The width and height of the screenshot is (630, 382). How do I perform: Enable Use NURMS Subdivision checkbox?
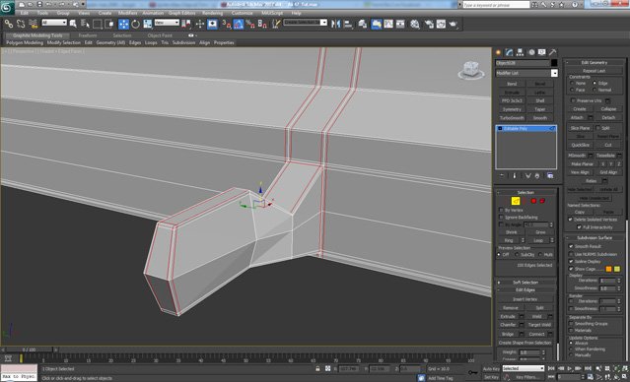click(571, 254)
